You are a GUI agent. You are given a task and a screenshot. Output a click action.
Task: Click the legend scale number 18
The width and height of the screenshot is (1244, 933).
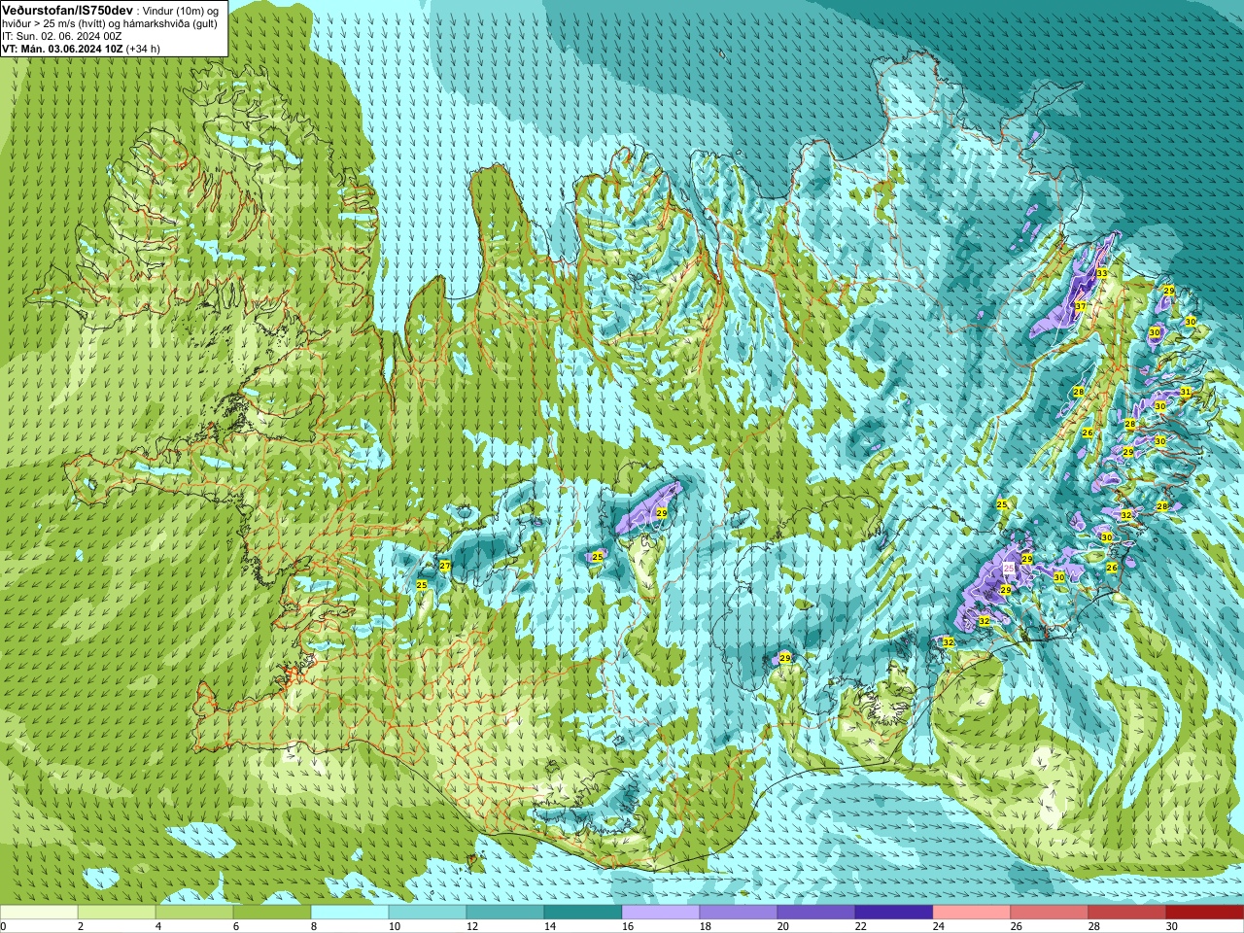705,926
